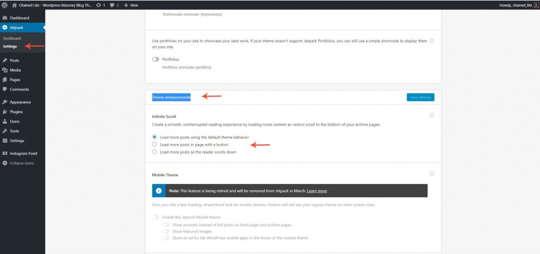Viewport: 540px width, 254px height.
Task: Click the Save settings button
Action: pyautogui.click(x=420, y=97)
